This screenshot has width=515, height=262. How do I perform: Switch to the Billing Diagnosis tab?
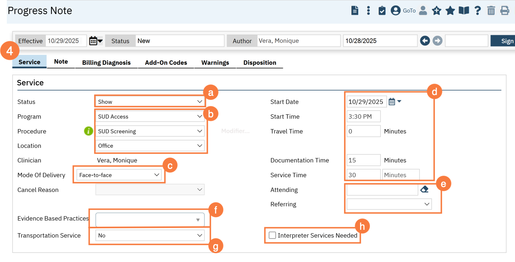[106, 62]
